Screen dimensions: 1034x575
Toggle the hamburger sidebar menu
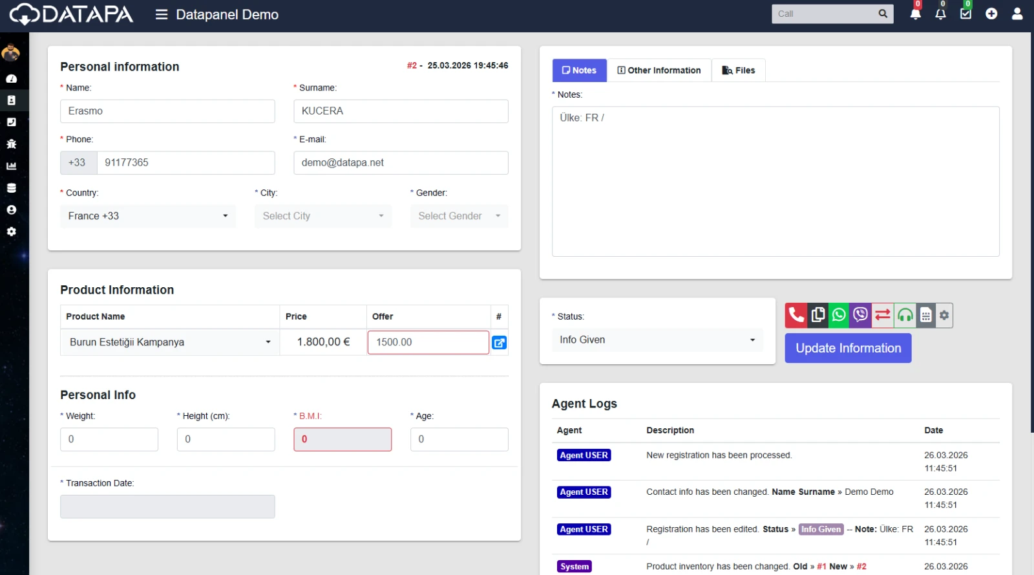[x=162, y=14]
